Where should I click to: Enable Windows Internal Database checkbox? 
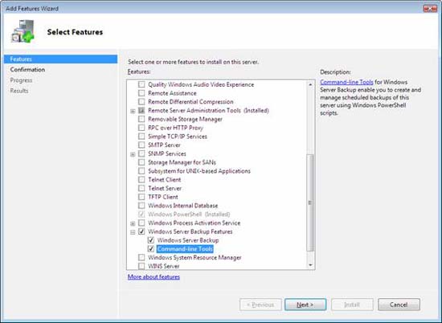141,206
